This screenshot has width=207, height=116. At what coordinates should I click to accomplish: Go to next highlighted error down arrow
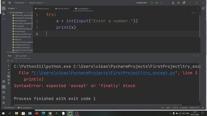coord(199,13)
